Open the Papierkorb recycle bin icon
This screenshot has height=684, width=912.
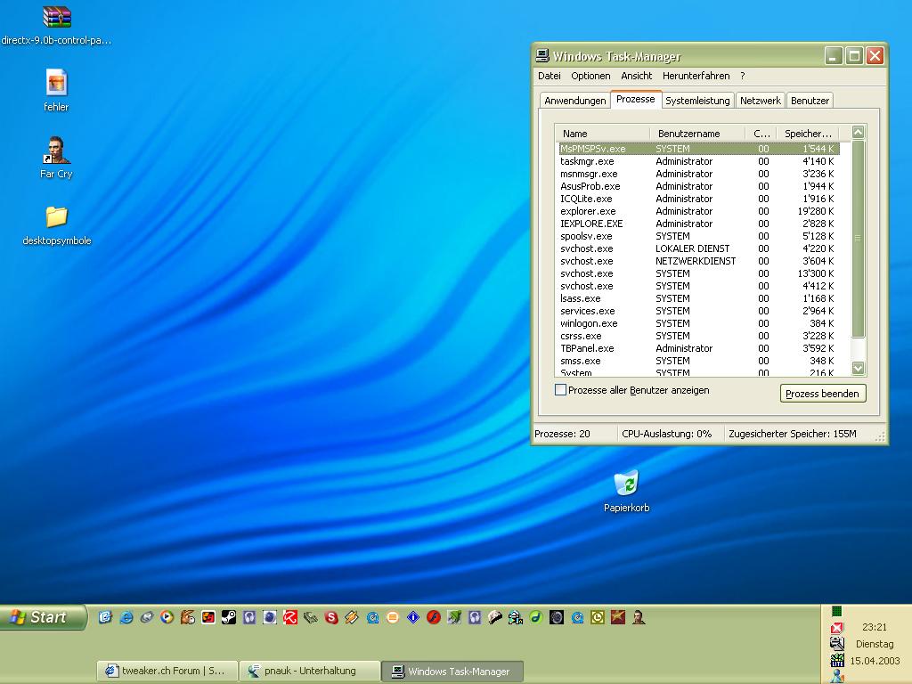(x=626, y=484)
